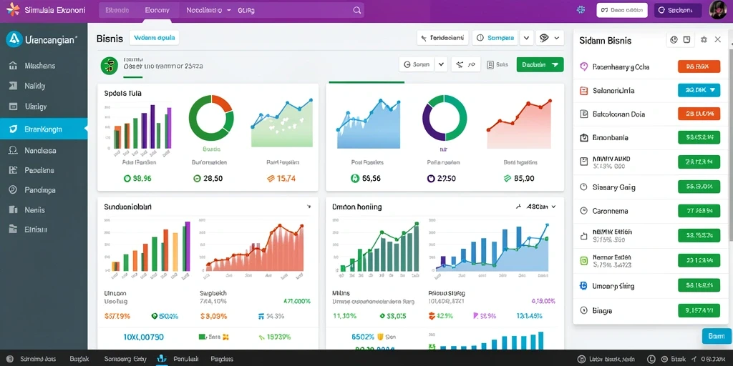The image size is (733, 366).
Task: Open the user avatar in the header
Action: (x=717, y=10)
